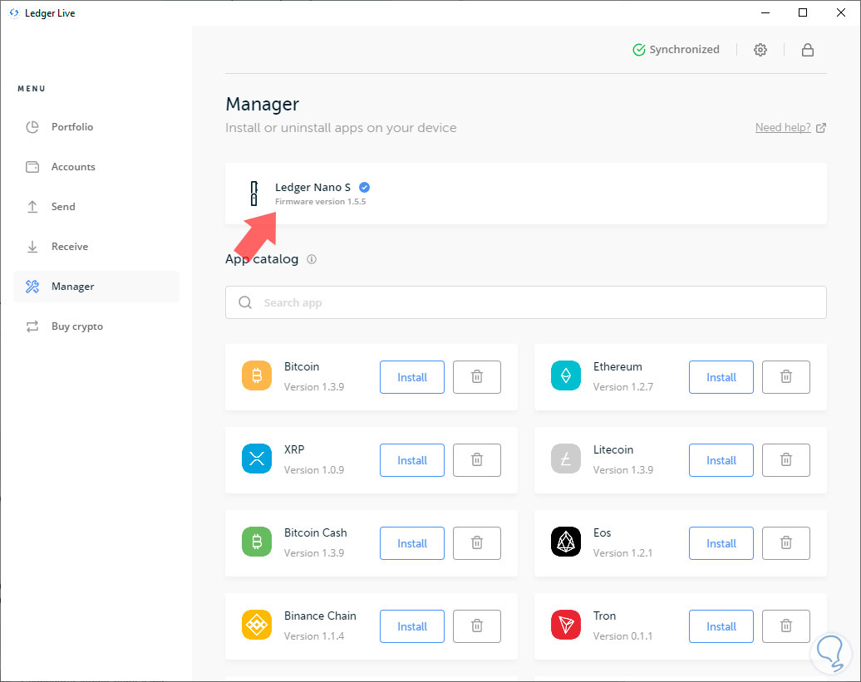Uninstall Binance Chain with trash icon
Viewport: 861px width, 682px height.
pyautogui.click(x=477, y=626)
